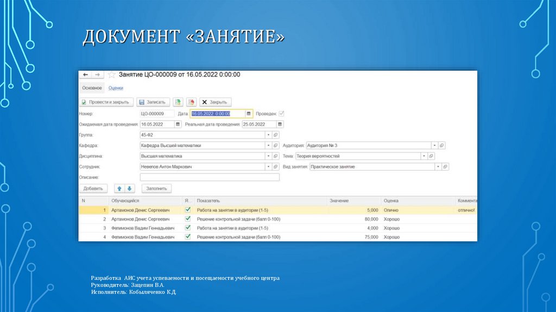Click the Записать button
Image resolution: width=556 pixels, height=312 pixels.
coord(153,102)
